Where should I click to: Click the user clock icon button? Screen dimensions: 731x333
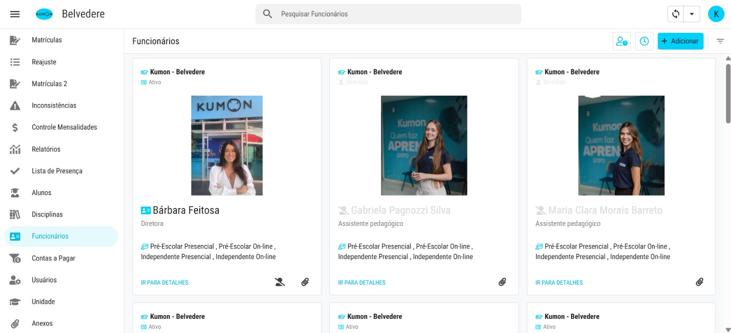[622, 41]
